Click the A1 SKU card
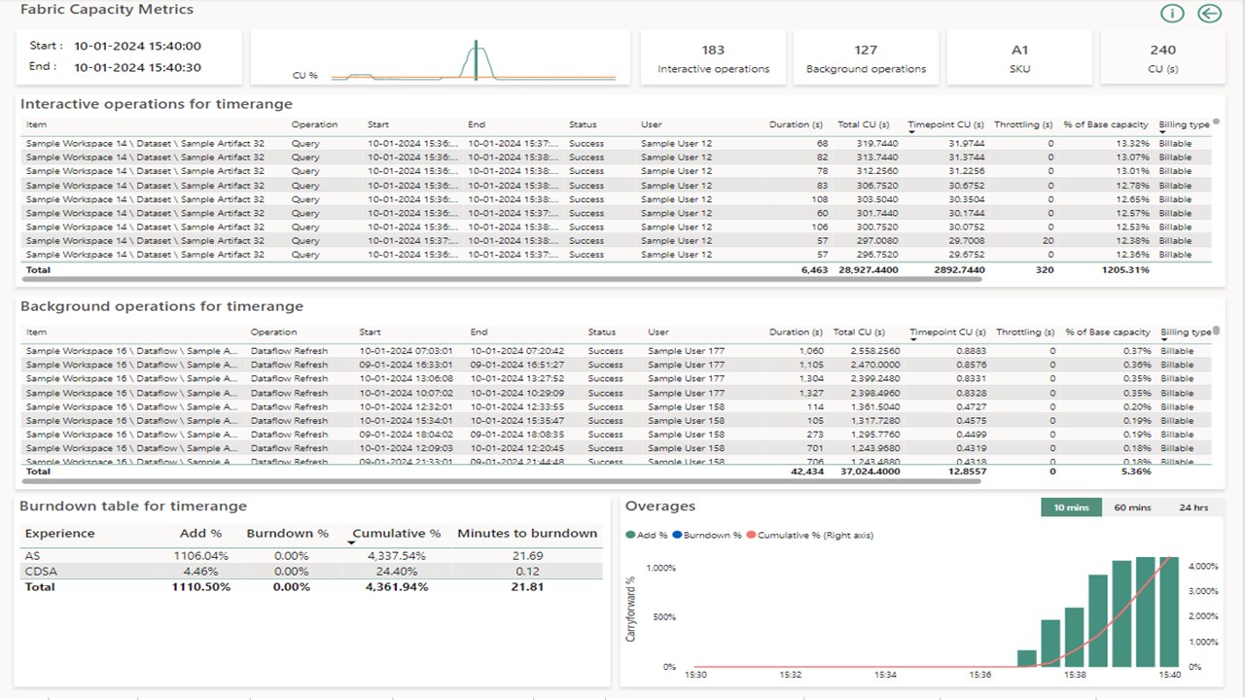 tap(1019, 57)
